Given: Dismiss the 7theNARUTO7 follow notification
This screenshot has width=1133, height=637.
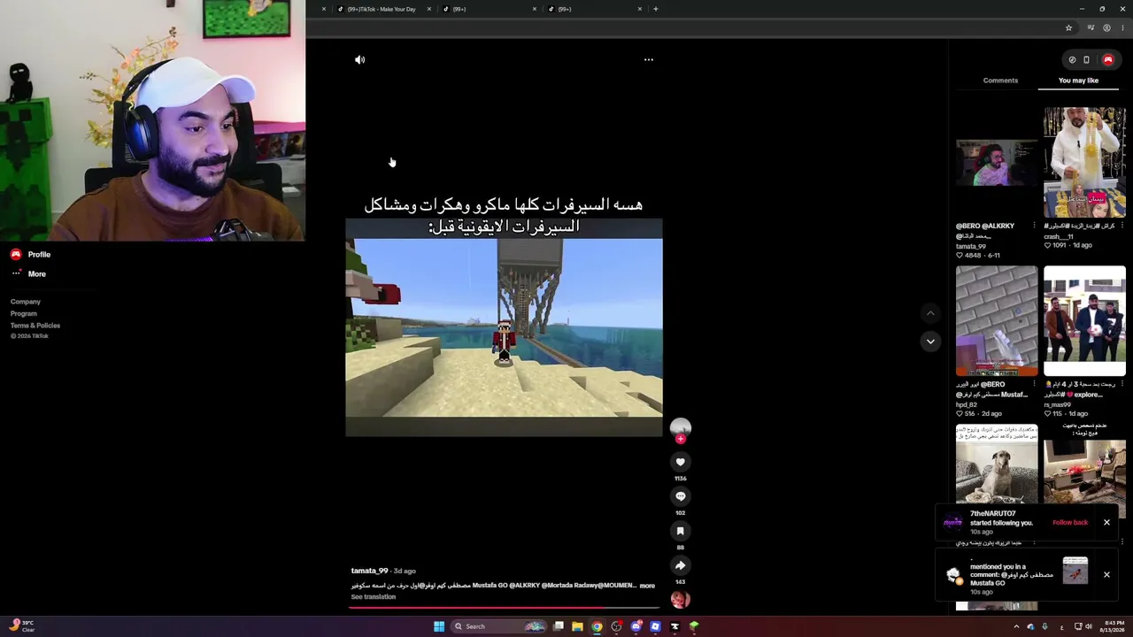Looking at the screenshot, I should pos(1106,523).
